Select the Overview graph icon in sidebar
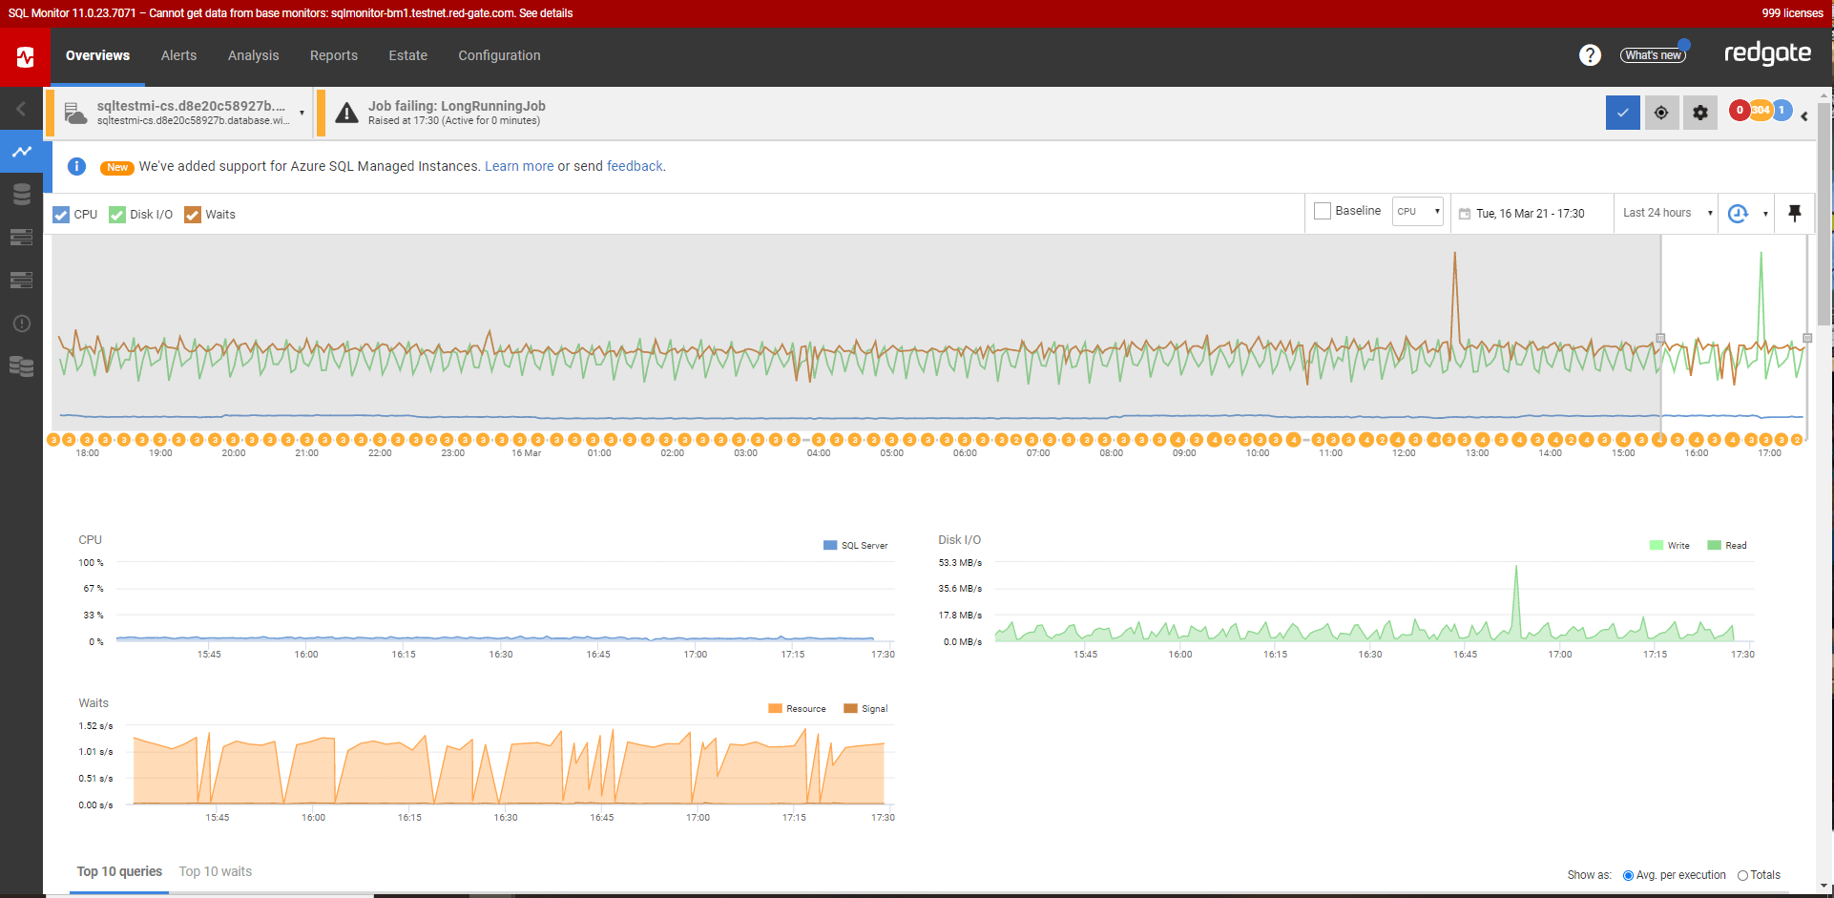This screenshot has height=898, width=1834. 22,151
